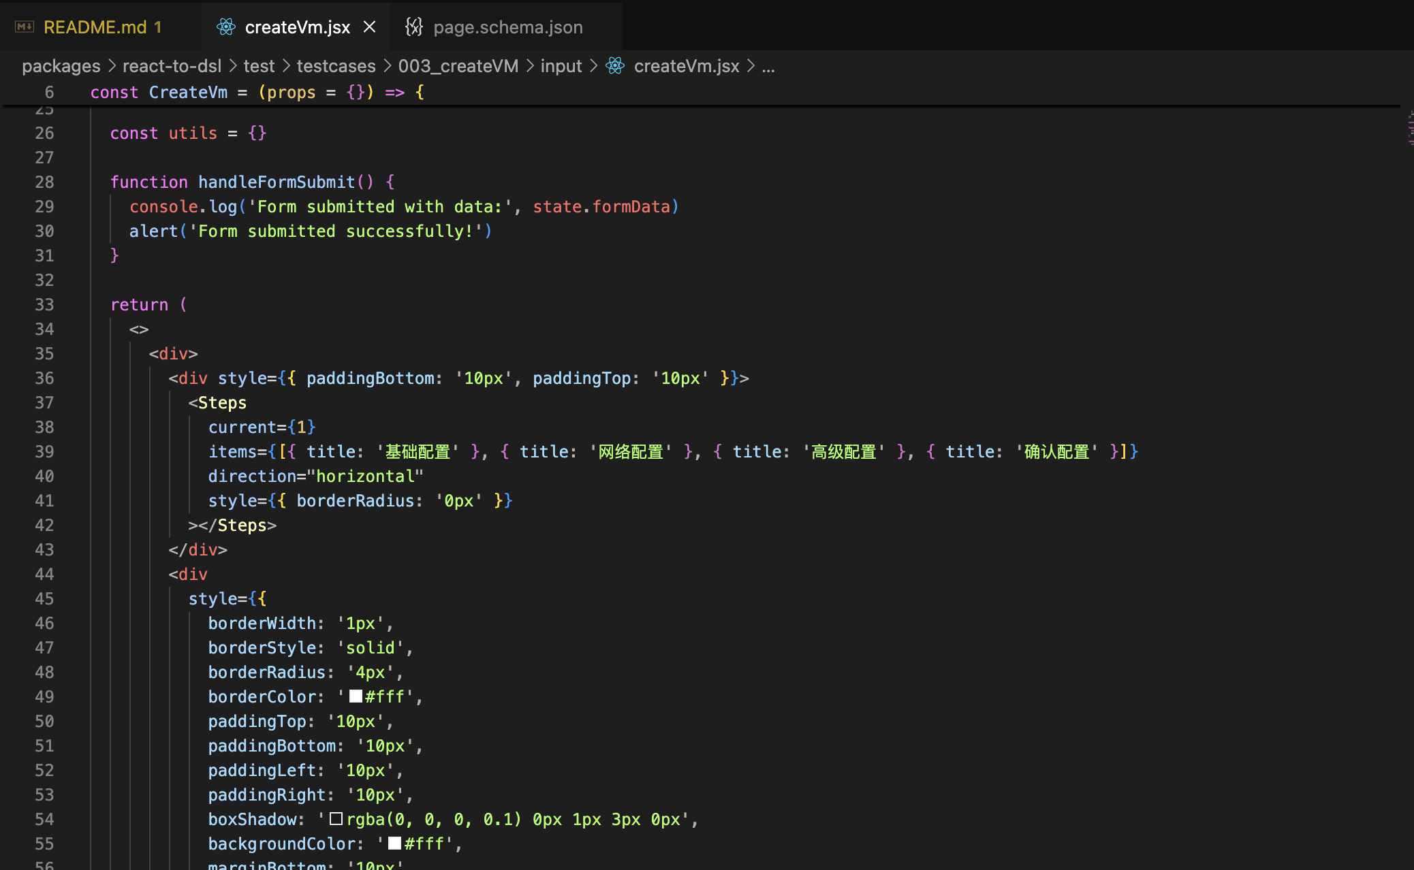Screen dimensions: 1414x870
Task: Click the input breadcrumb folder
Action: pos(561,66)
